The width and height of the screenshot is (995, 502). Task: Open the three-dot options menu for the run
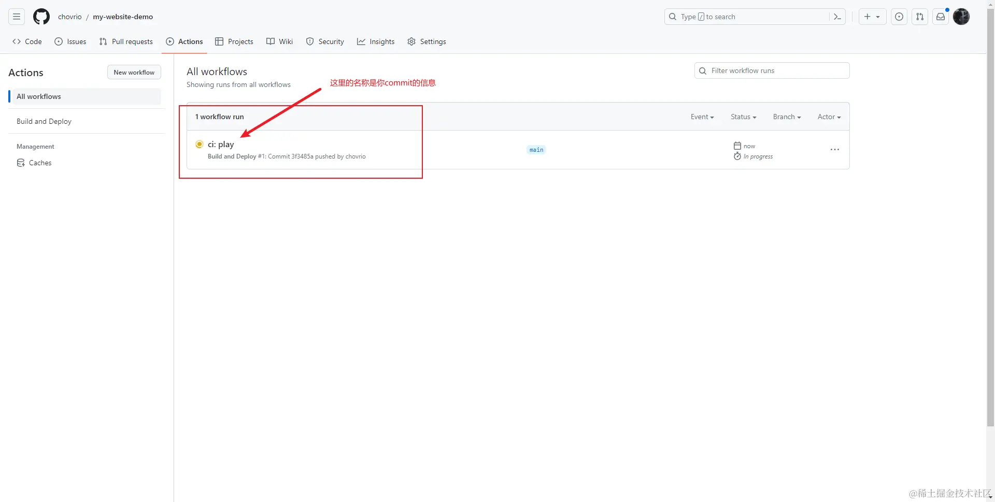pyautogui.click(x=834, y=150)
